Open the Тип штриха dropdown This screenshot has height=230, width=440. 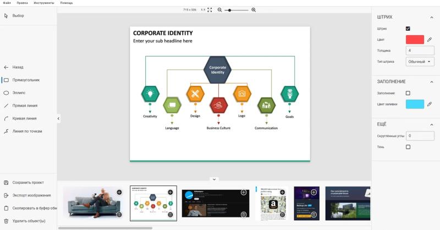pos(420,62)
